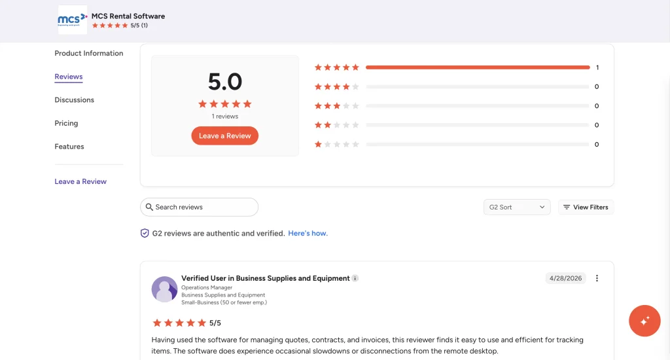This screenshot has height=360, width=670.
Task: Click the verified shield icon
Action: 145,233
